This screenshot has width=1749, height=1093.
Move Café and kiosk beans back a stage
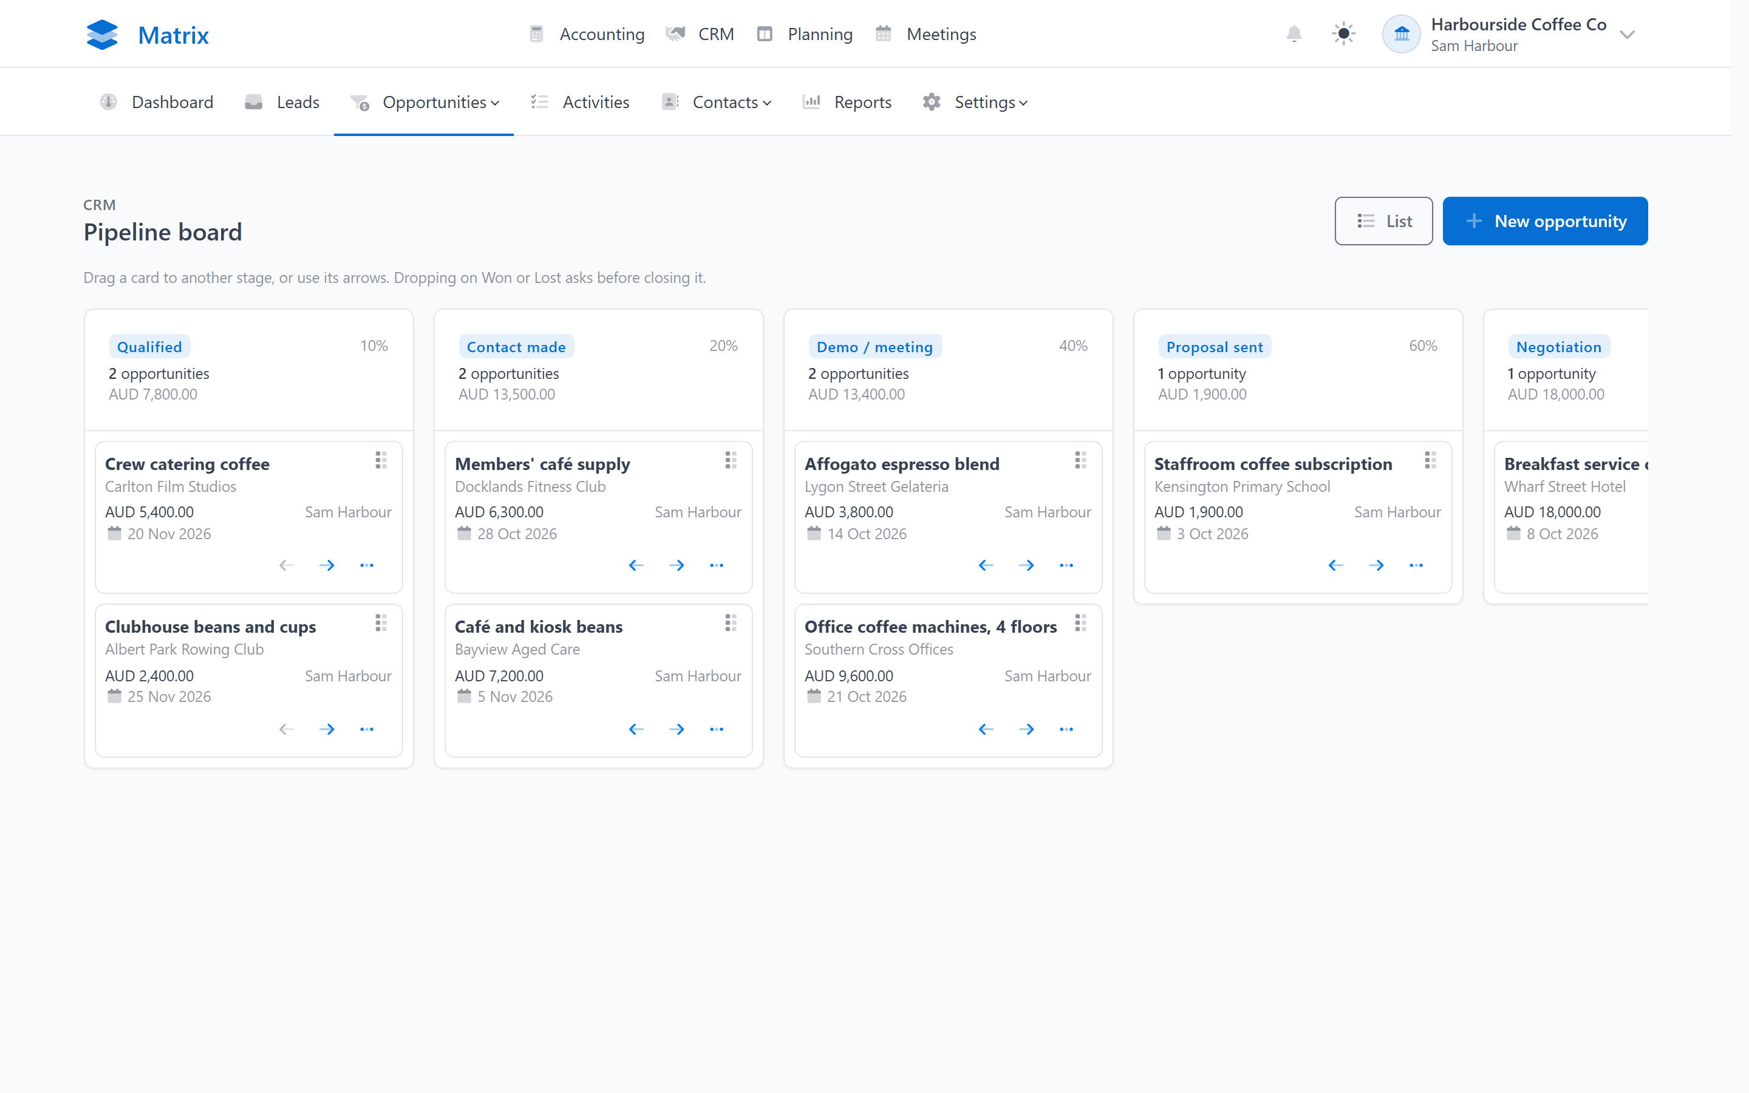[636, 729]
